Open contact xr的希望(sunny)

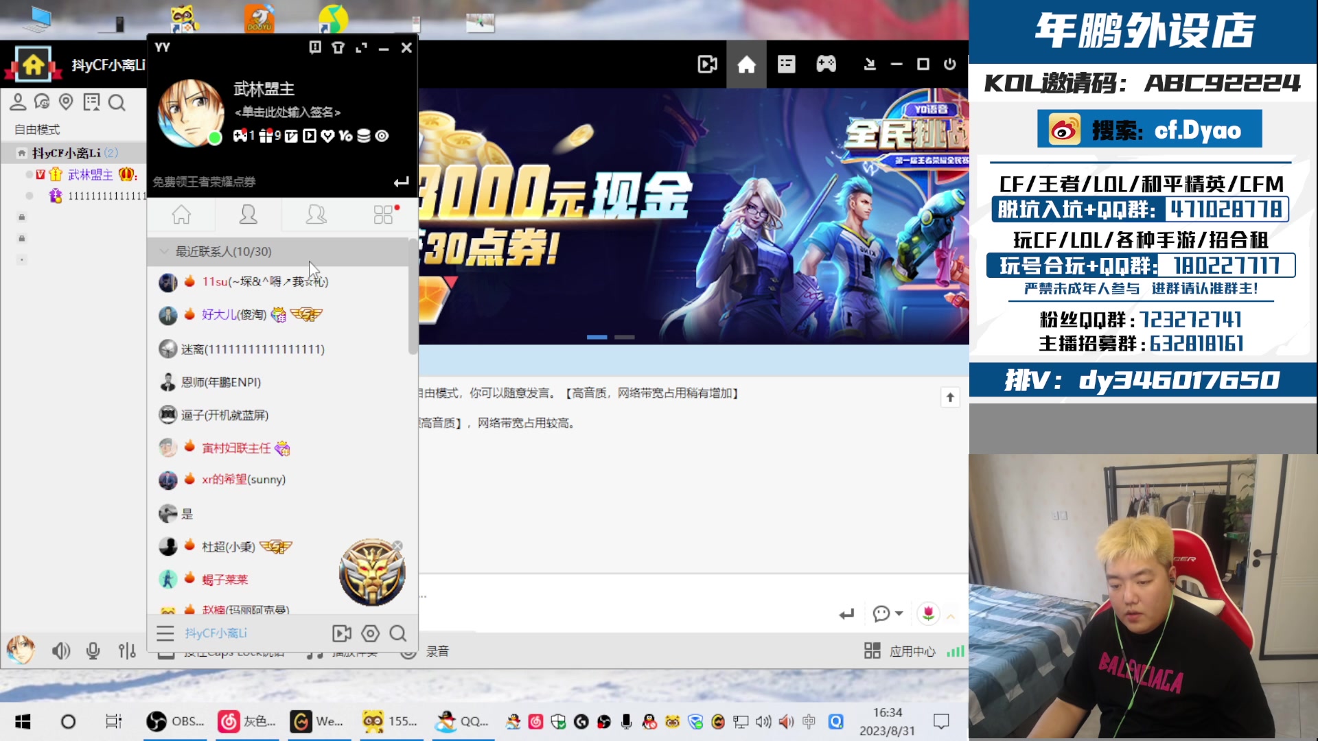point(278,480)
